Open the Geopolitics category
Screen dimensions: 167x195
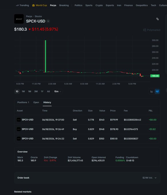click(142, 5)
